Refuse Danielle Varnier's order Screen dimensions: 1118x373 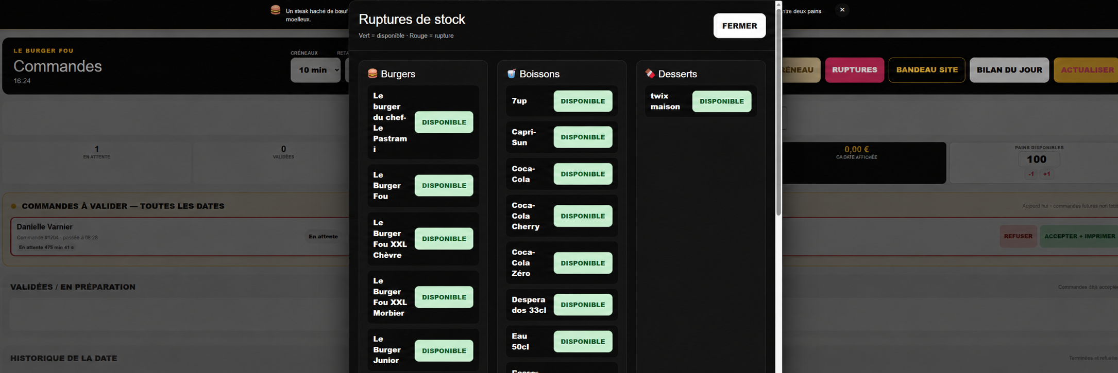(x=1018, y=236)
